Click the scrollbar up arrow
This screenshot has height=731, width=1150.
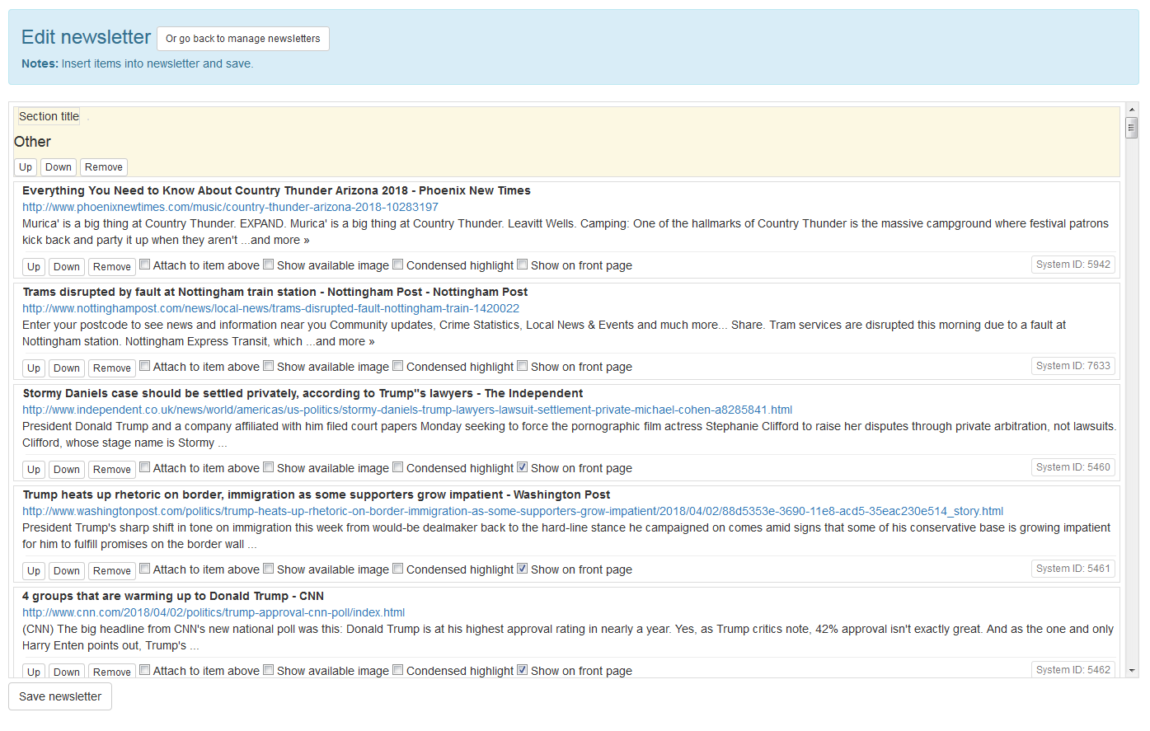1131,110
